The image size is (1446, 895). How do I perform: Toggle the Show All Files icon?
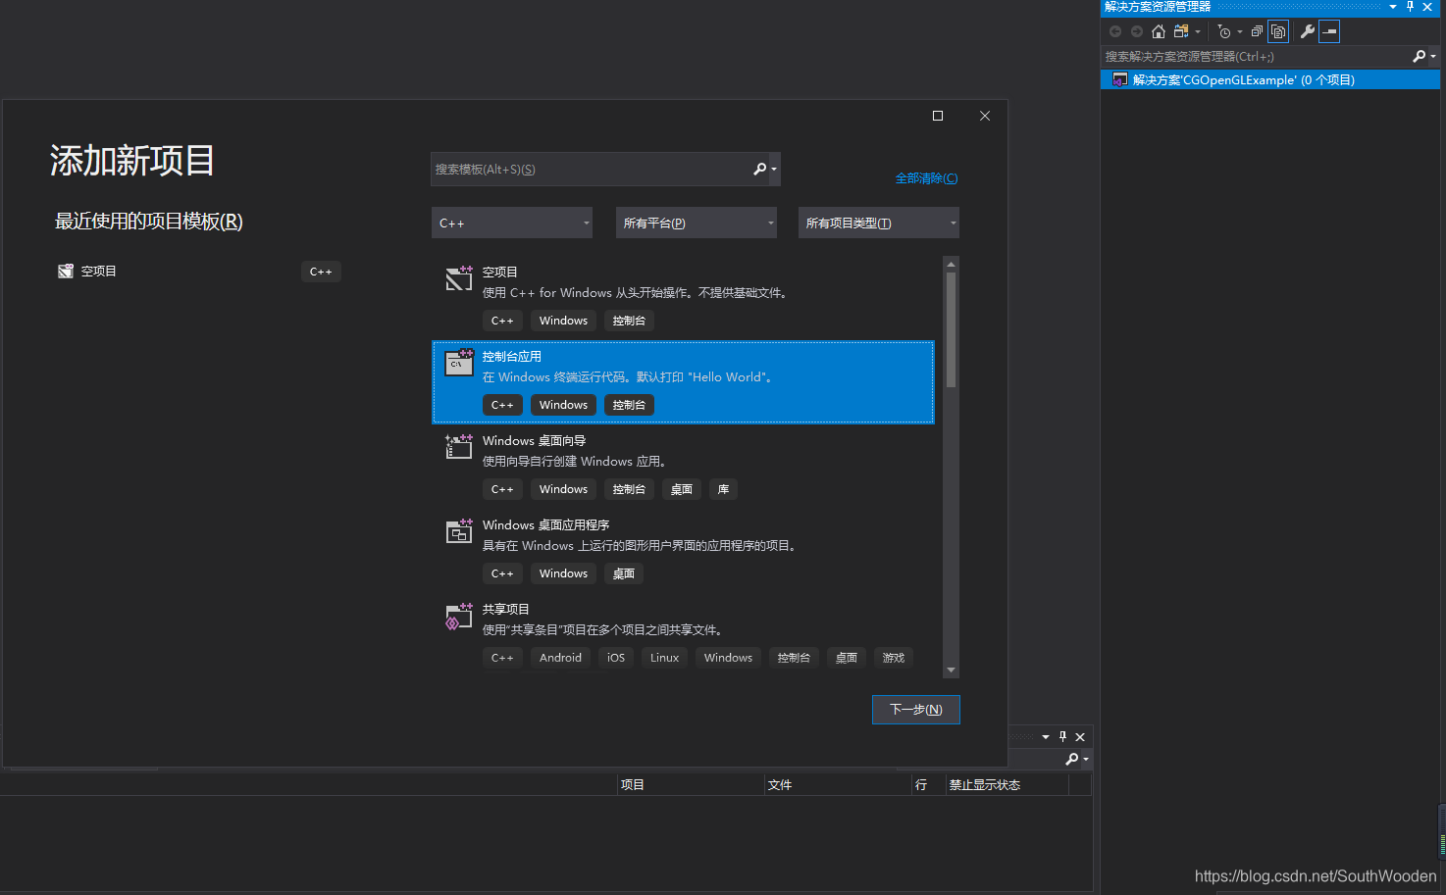tap(1278, 30)
